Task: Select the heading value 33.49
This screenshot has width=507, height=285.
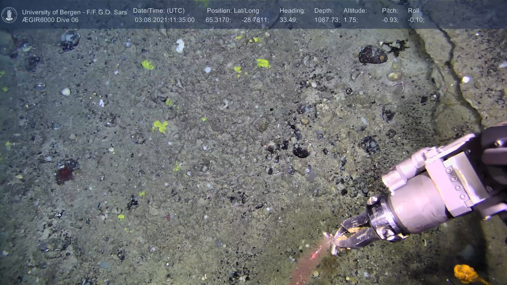Action: (288, 20)
